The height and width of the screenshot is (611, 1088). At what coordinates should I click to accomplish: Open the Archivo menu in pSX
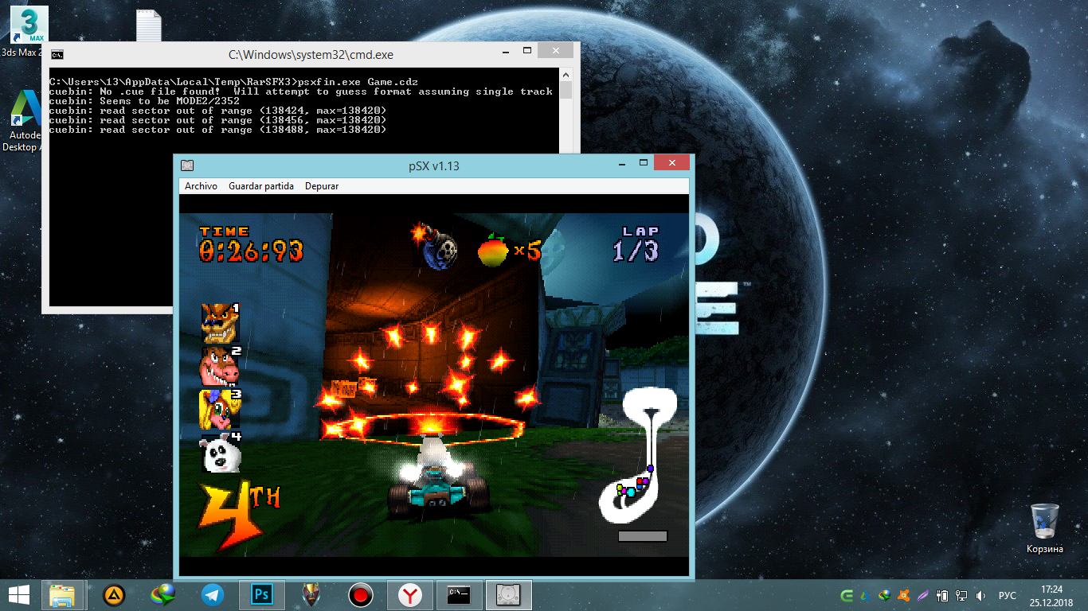pyautogui.click(x=201, y=185)
